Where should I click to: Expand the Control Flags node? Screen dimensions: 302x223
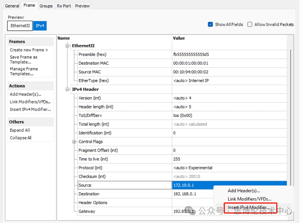point(74,142)
